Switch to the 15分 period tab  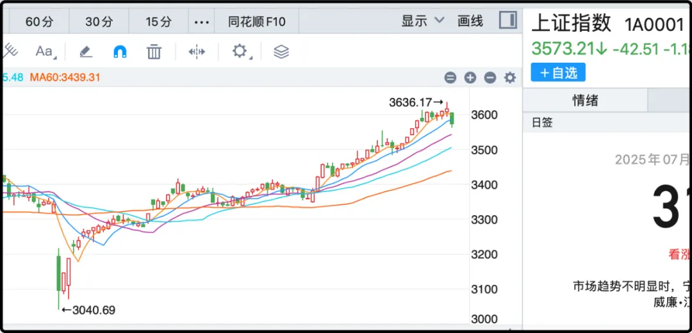158,22
